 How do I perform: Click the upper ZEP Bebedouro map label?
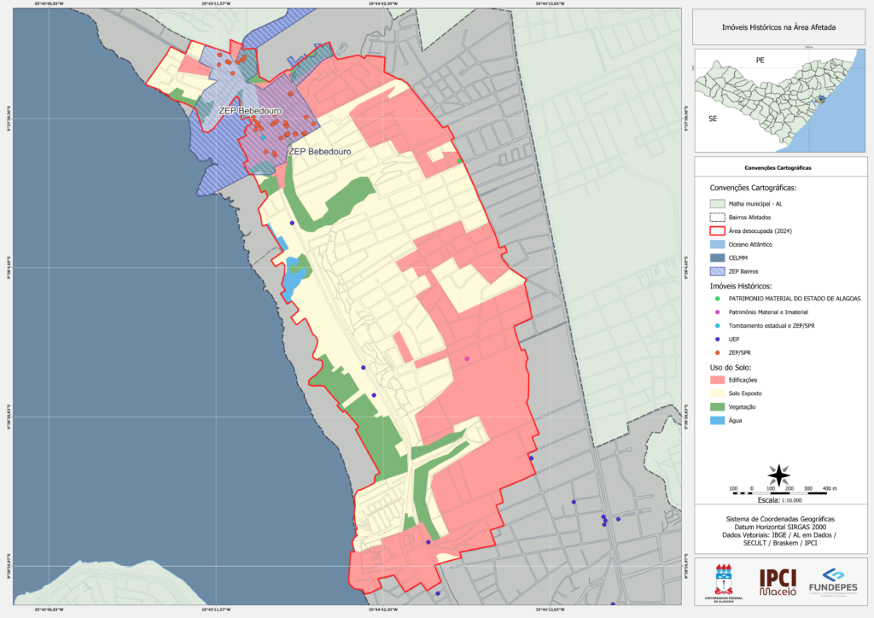point(250,111)
